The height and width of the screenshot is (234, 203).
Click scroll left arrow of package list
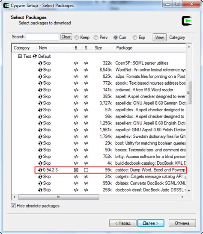[15, 197]
